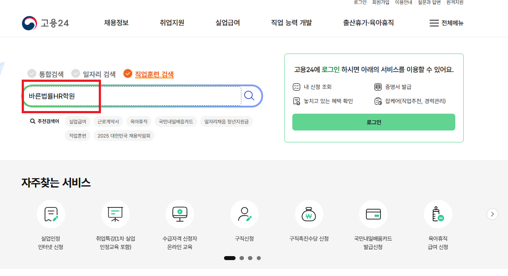The width and height of the screenshot is (508, 276).
Task: Select the 일자리 검색 search option
Action: pyautogui.click(x=93, y=74)
